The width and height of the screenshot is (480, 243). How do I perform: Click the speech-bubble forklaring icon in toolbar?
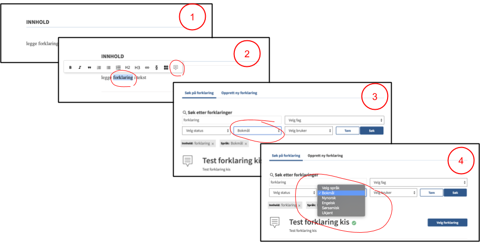click(x=176, y=67)
